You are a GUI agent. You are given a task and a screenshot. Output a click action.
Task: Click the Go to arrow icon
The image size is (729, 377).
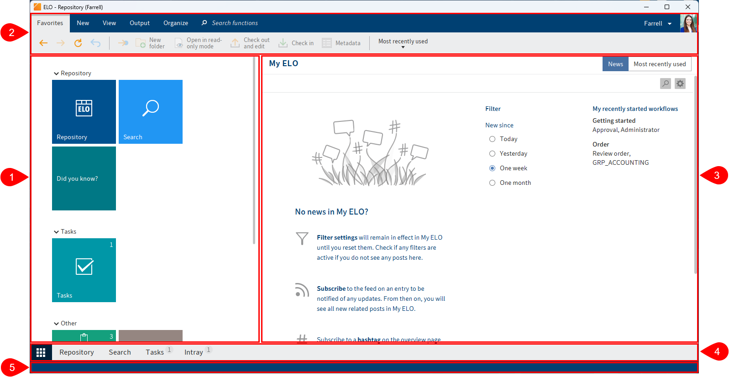[x=123, y=43]
